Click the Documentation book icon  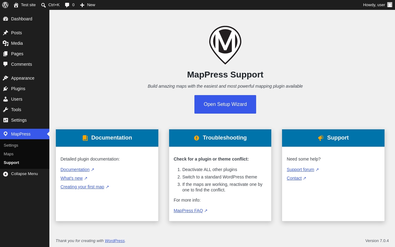pos(85,138)
